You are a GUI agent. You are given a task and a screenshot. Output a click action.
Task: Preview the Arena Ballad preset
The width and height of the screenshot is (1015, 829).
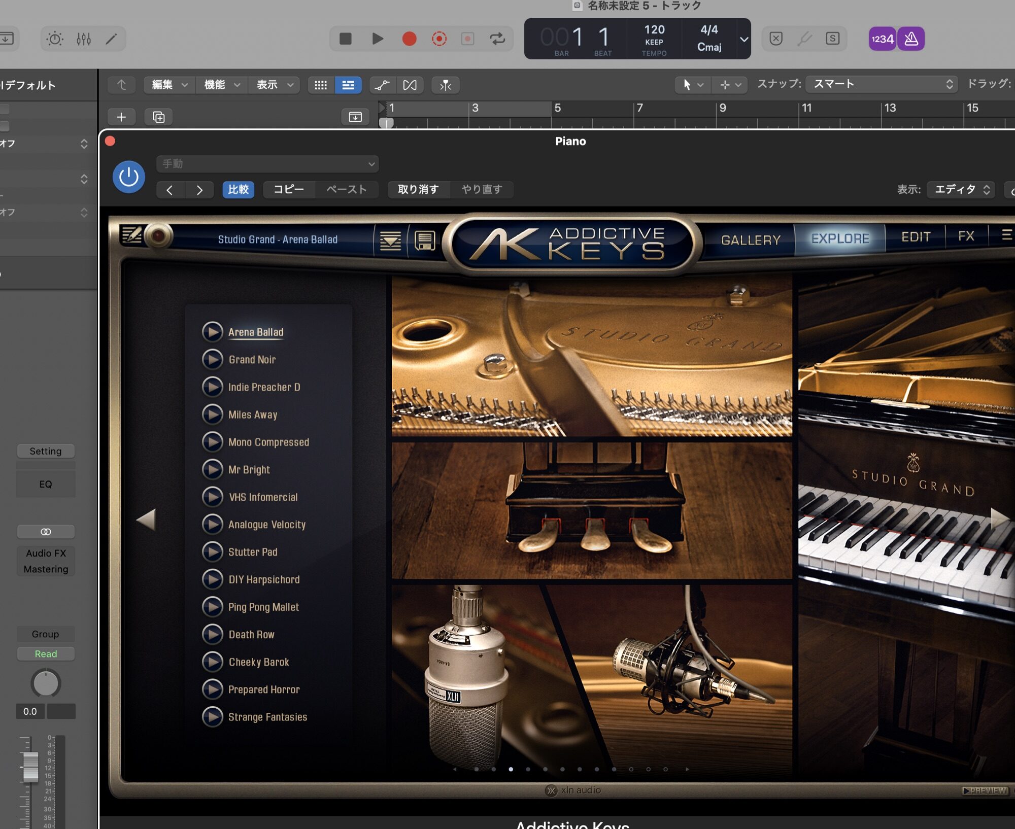(x=213, y=332)
